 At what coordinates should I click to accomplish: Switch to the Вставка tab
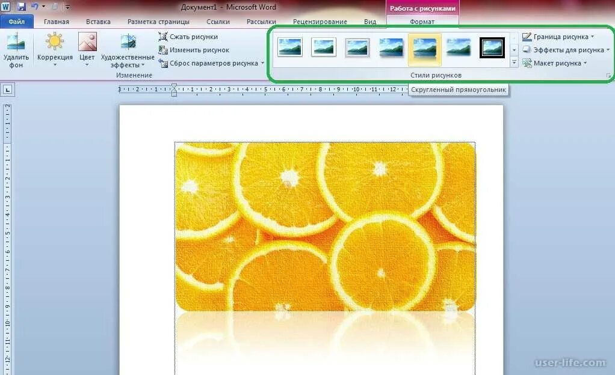tap(98, 22)
